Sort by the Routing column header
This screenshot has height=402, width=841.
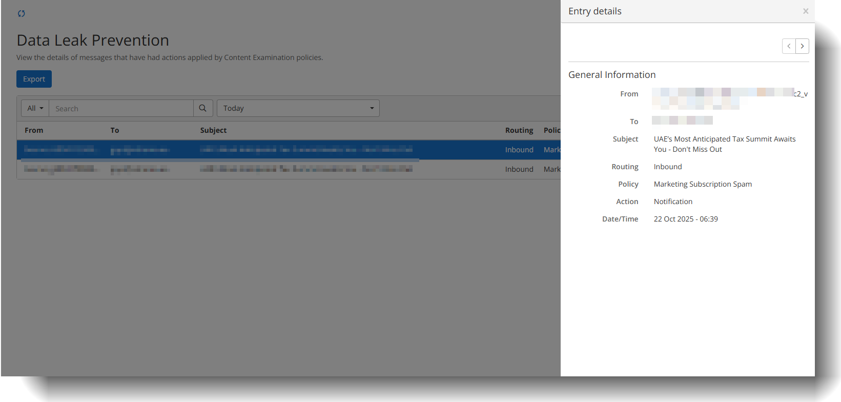(x=519, y=130)
